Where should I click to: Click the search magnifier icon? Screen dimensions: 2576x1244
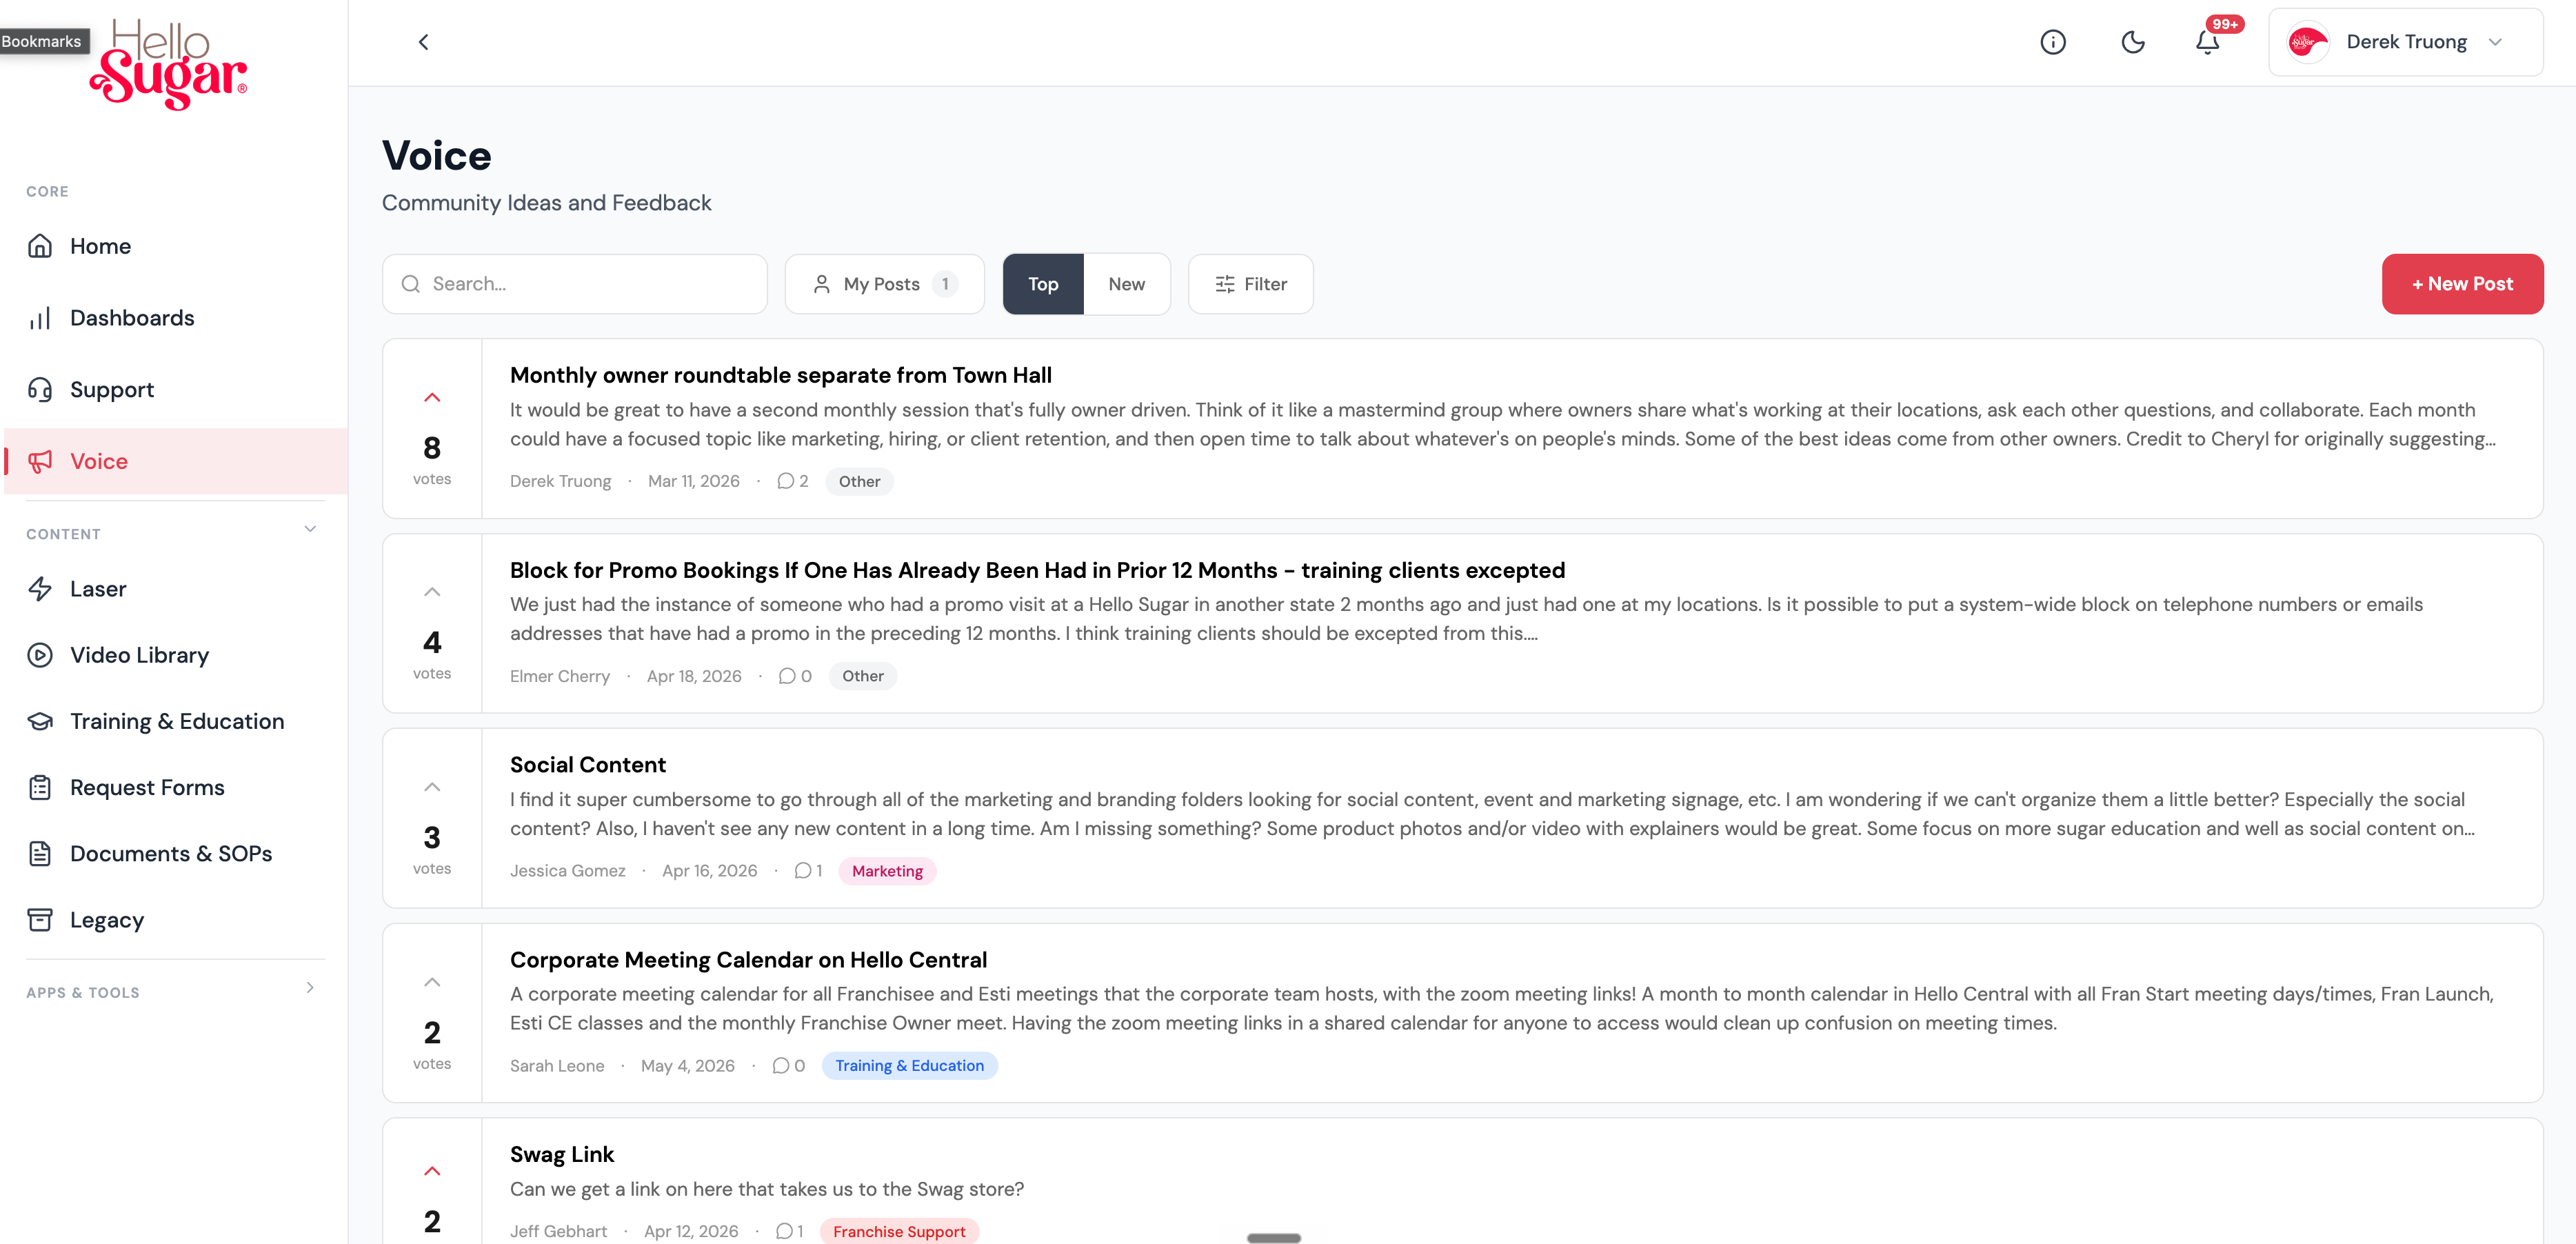[410, 284]
